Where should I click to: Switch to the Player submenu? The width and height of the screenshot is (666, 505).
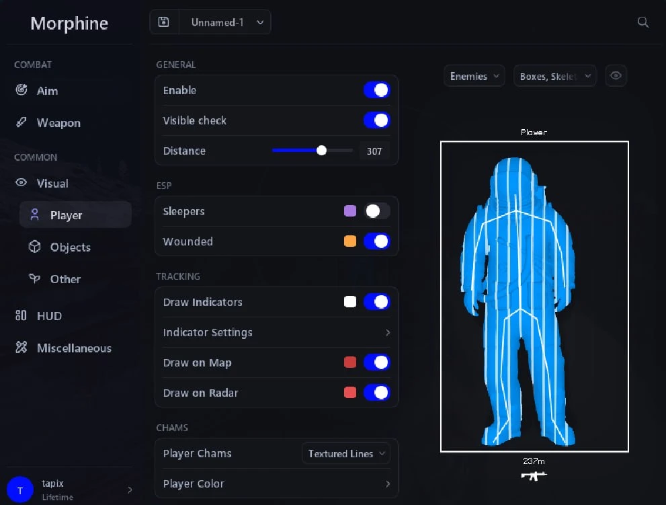click(75, 215)
